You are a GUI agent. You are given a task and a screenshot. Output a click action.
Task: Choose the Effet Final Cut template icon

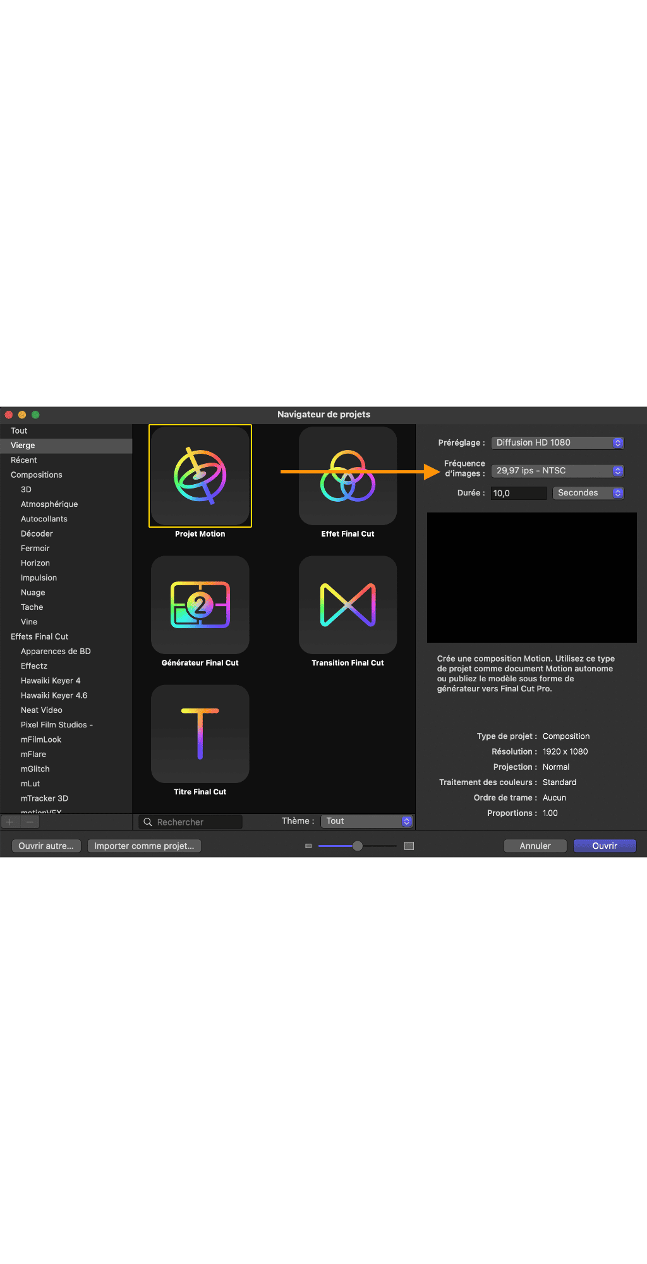tap(348, 476)
